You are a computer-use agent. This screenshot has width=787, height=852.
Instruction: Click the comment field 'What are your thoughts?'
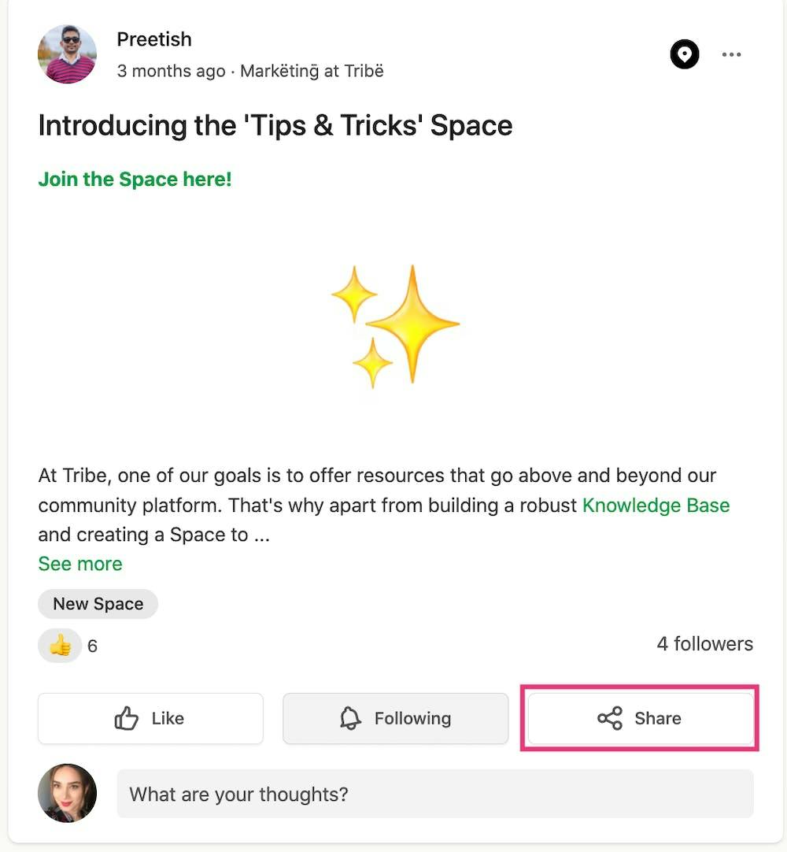point(436,794)
